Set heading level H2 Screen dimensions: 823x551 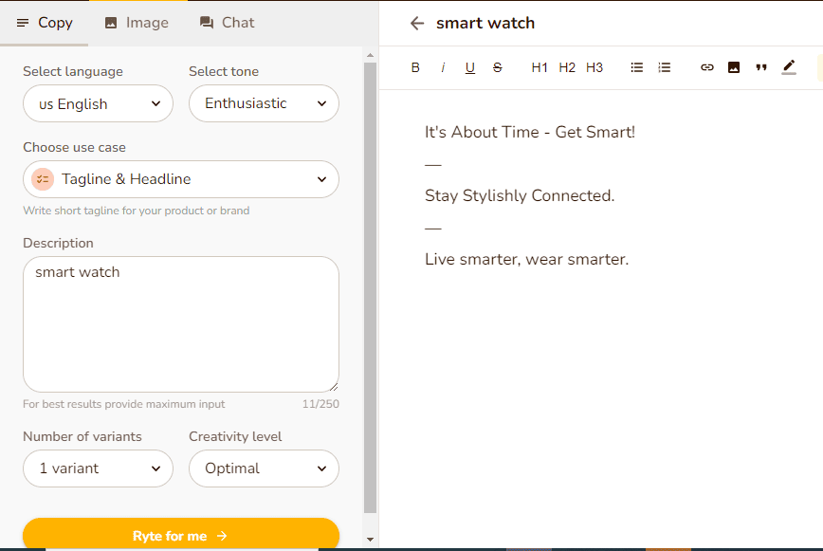point(567,67)
